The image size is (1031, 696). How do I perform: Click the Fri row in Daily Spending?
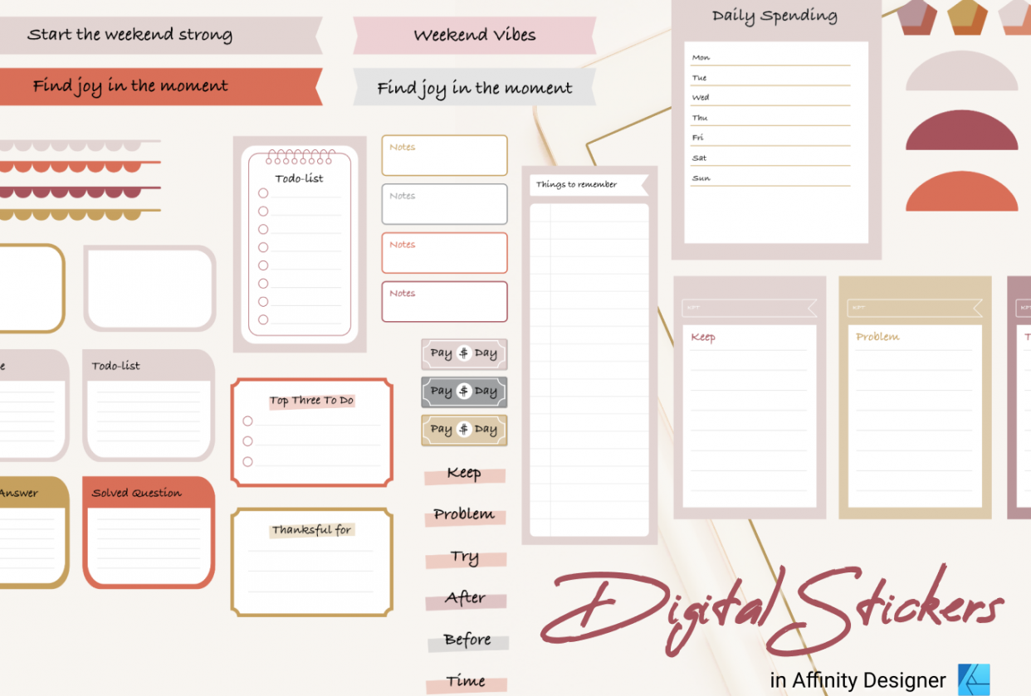(770, 138)
